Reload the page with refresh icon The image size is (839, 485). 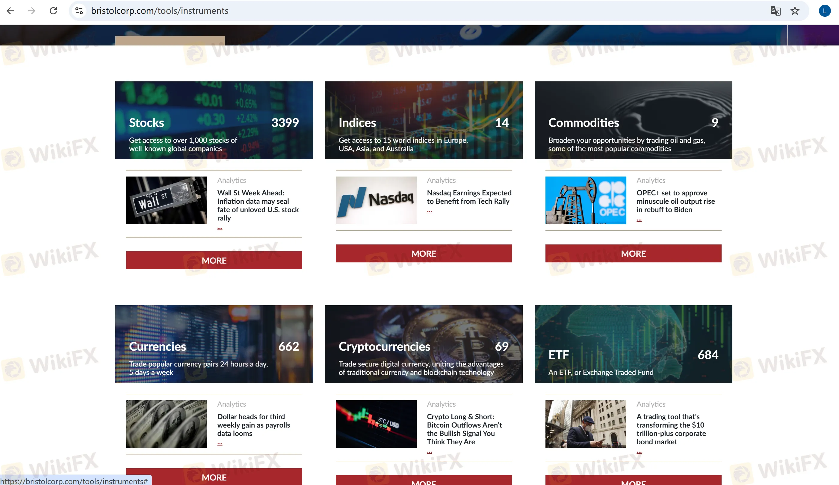[x=53, y=11]
